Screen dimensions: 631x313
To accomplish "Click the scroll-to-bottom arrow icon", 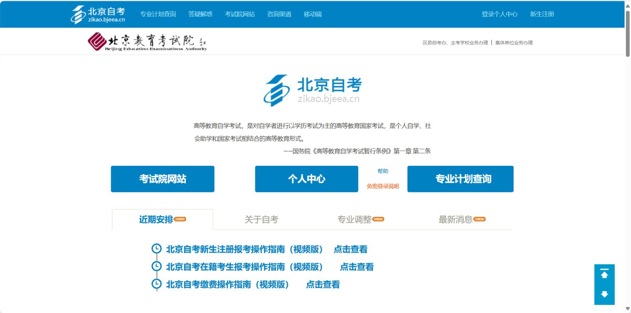I will 604,294.
